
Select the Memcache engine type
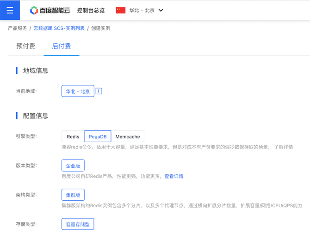(128, 137)
